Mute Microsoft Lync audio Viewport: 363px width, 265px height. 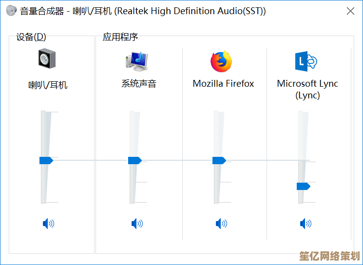pyautogui.click(x=306, y=224)
